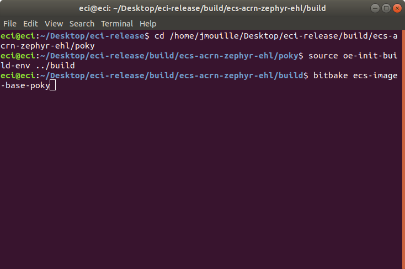The image size is (405, 269).
Task: Click the ../build argument text
Action: [x=55, y=66]
